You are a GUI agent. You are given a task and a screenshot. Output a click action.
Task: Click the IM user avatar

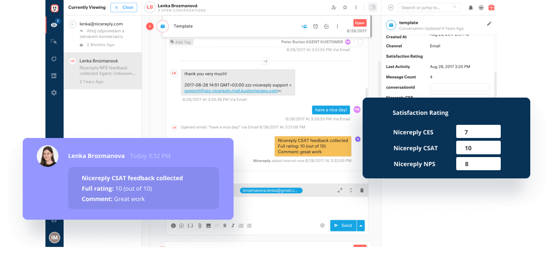[55, 237]
